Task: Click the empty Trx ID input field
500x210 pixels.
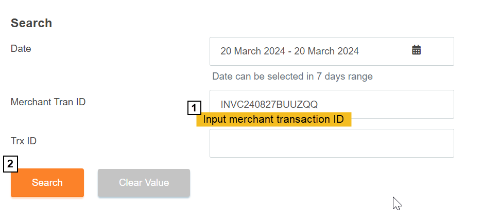Action: click(331, 143)
